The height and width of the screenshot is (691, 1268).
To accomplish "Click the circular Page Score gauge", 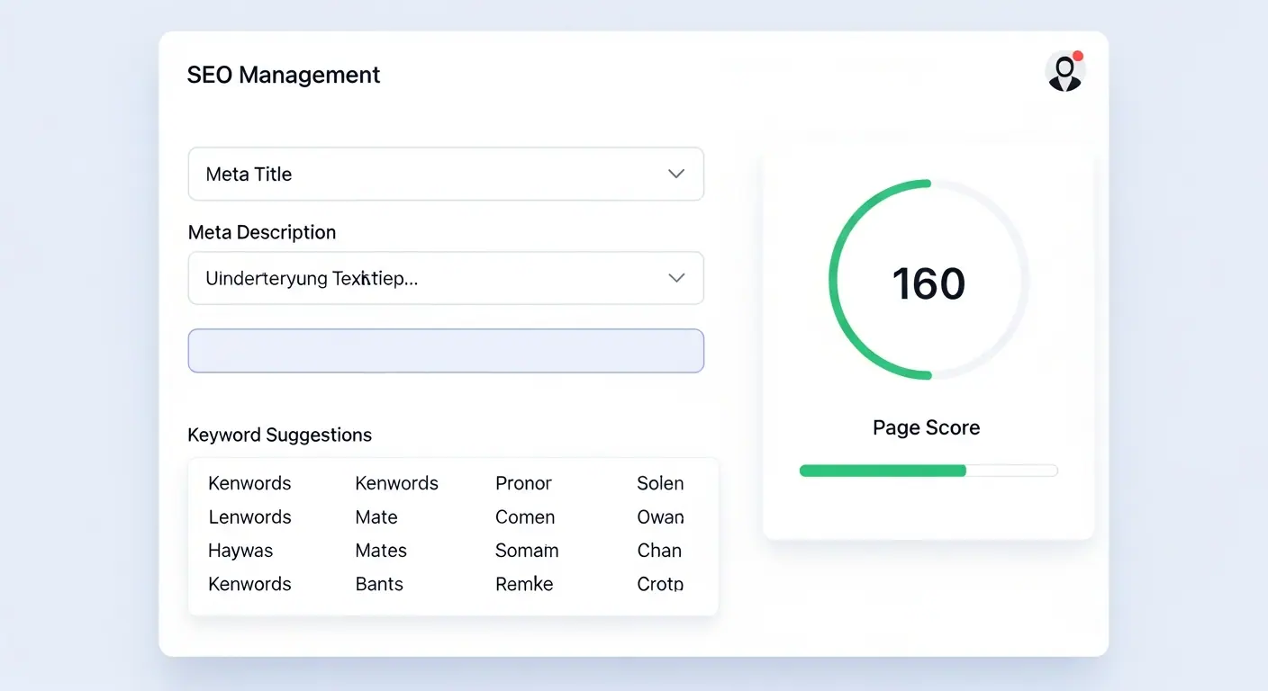I will 927,279.
